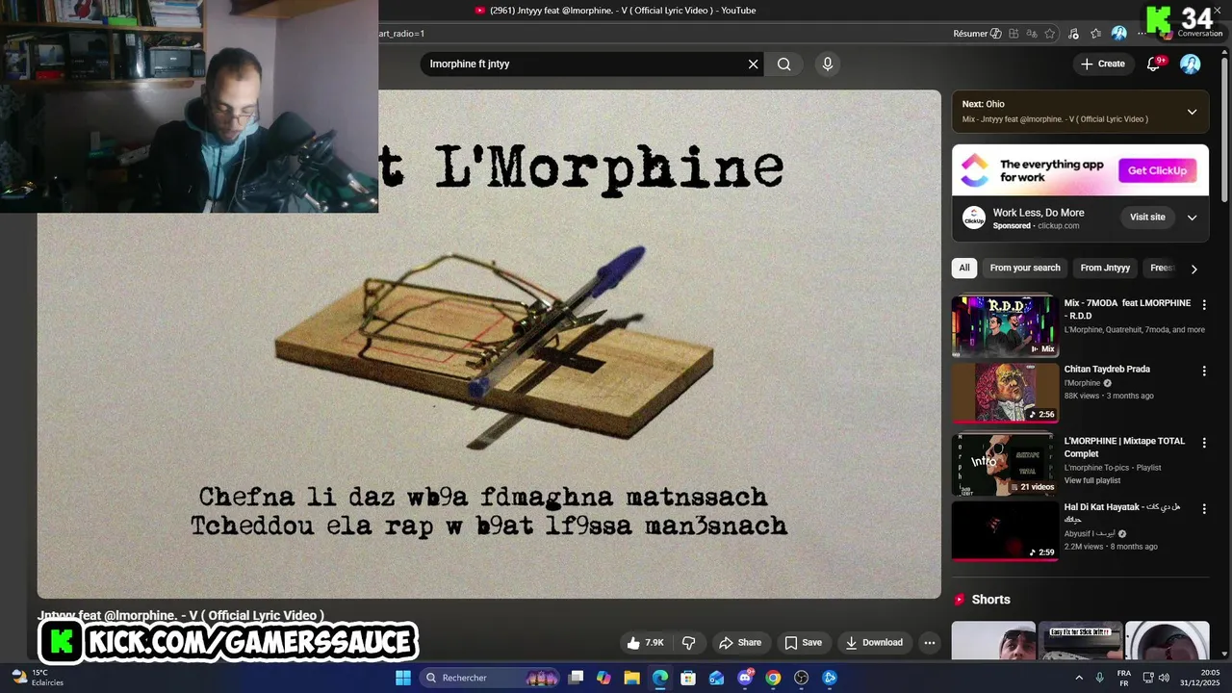The height and width of the screenshot is (693, 1232).
Task: Switch to Microsoft Edge on taskbar
Action: pyautogui.click(x=659, y=678)
